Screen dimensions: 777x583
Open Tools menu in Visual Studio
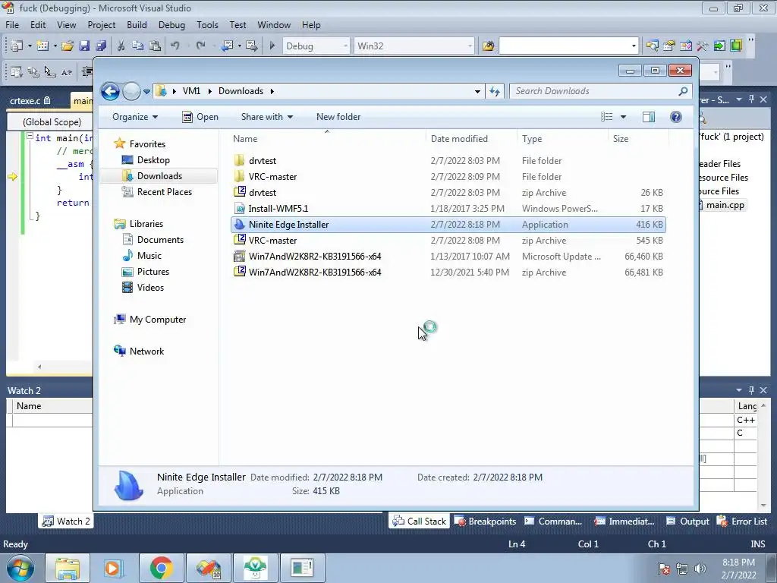[x=207, y=25]
